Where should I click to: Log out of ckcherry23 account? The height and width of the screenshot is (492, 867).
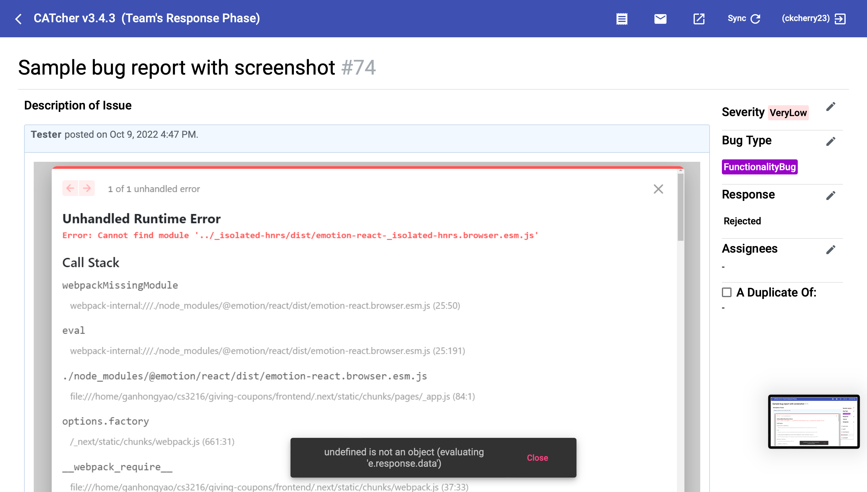point(840,19)
